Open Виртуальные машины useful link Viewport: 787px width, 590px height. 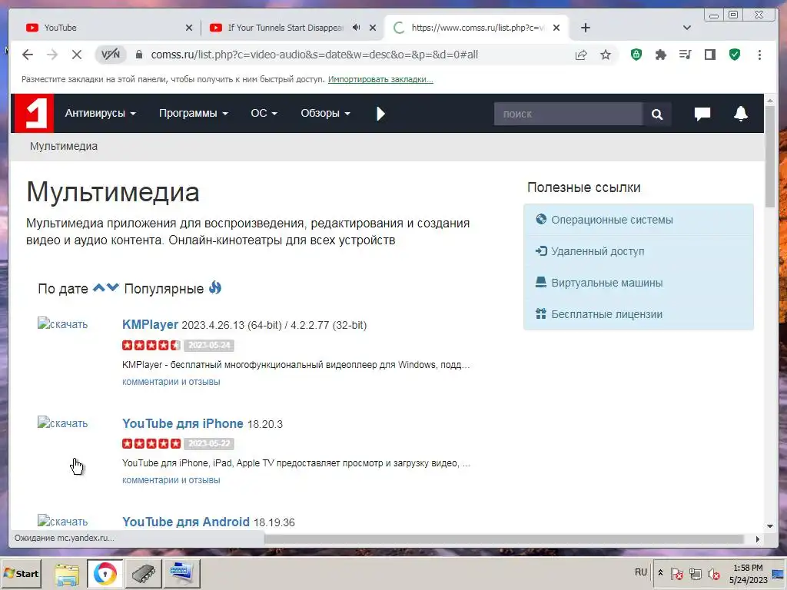coord(607,283)
